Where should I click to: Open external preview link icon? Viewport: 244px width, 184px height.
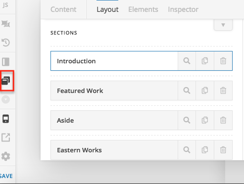click(6, 138)
